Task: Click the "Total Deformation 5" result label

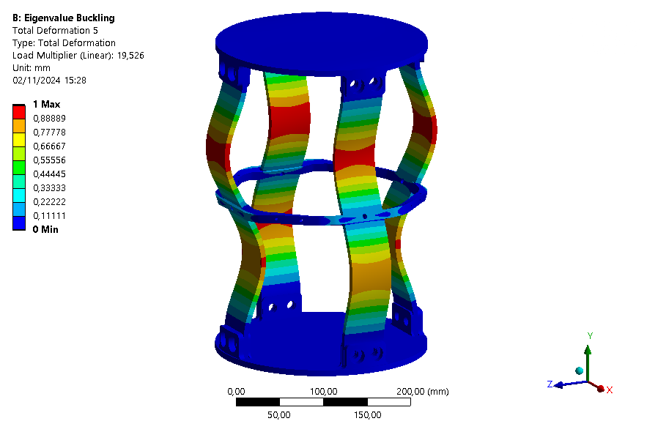Action: [55, 30]
